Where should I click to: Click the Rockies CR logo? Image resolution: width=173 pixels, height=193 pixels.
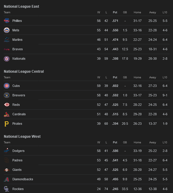pyautogui.click(x=7, y=189)
